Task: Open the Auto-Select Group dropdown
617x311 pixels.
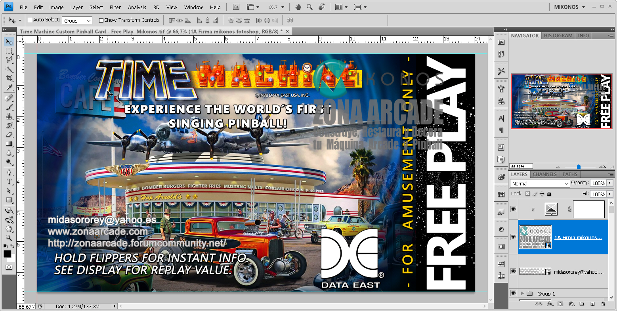Action: [77, 21]
